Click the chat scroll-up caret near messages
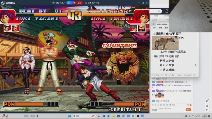Viewport: 212px width, 119px height. [191, 100]
